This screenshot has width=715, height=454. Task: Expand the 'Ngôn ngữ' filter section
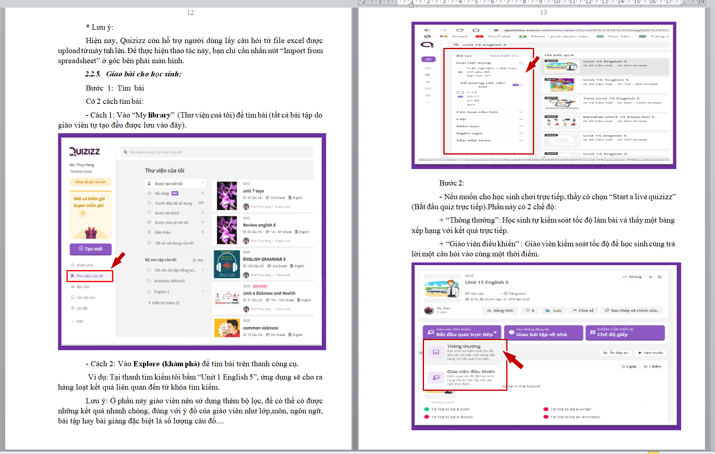click(521, 133)
